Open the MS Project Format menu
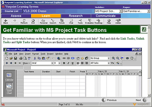Image resolution: width=152 pixels, height=107 pixels. pos(35,54)
